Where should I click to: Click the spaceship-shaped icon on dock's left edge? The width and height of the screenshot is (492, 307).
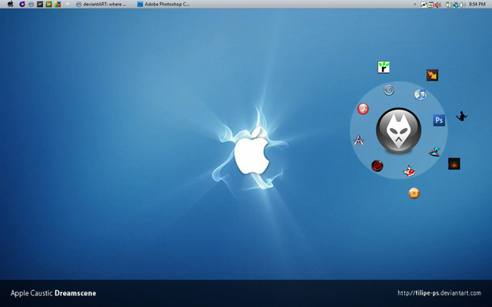tap(358, 140)
